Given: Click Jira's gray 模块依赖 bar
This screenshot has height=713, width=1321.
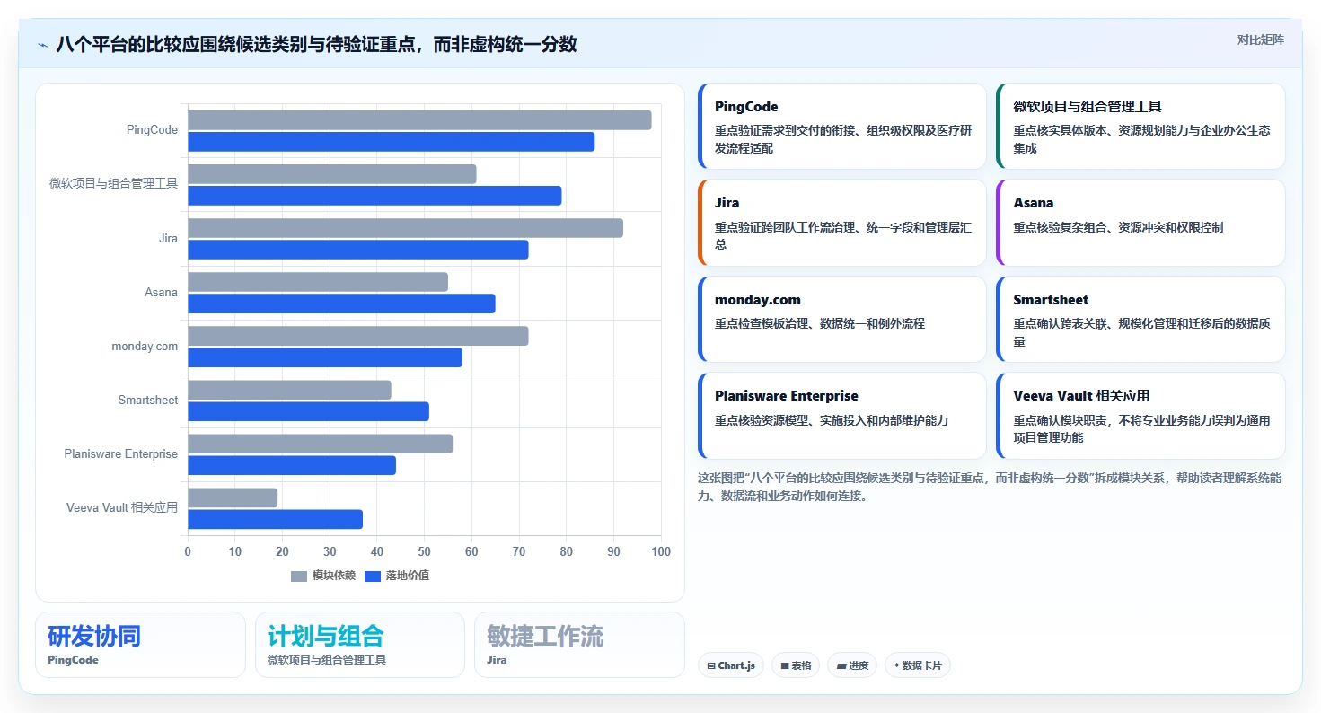Looking at the screenshot, I should tap(405, 228).
